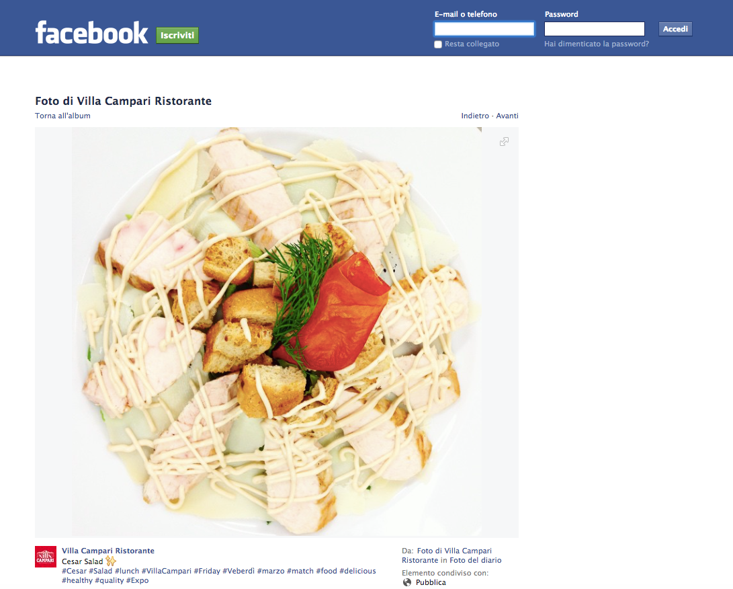Click the Cesar Salad photo
This screenshot has width=733, height=589.
[277, 332]
